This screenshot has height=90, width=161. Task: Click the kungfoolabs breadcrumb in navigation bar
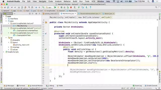point(50,11)
